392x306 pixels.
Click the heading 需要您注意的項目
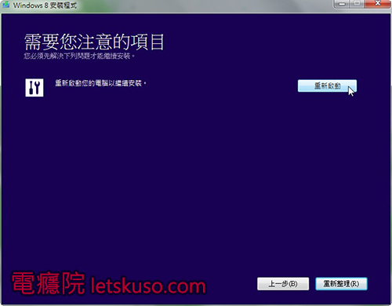click(x=94, y=42)
